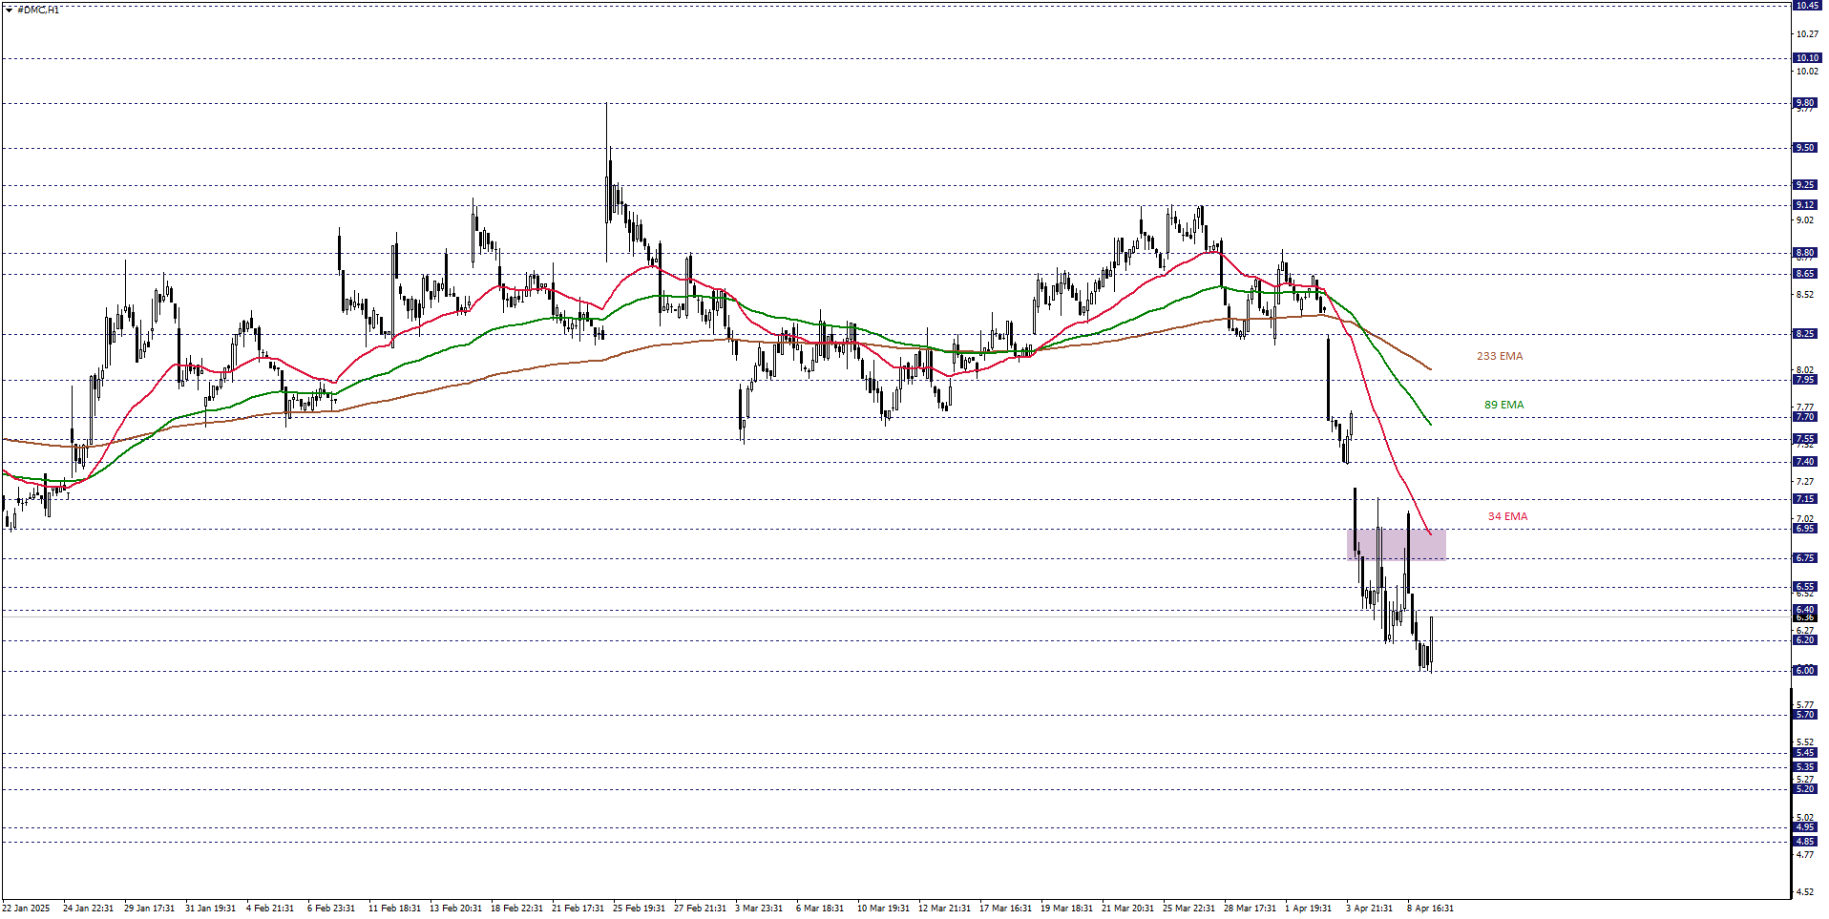Image resolution: width=1829 pixels, height=919 pixels.
Task: Click the 10 Mar 19:31 time label
Action: (x=883, y=909)
